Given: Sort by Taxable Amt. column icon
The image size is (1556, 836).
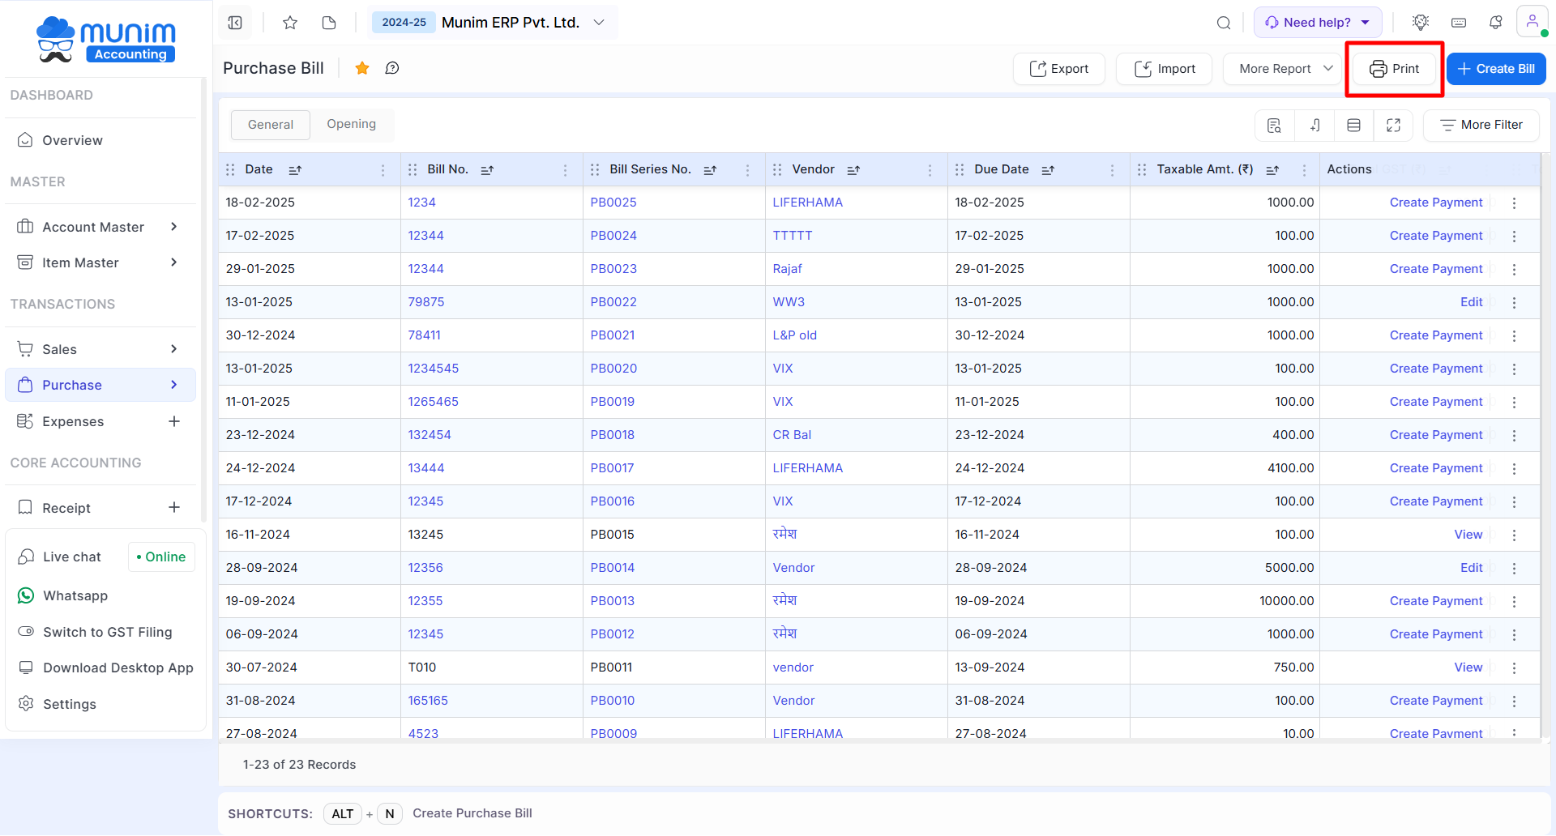Looking at the screenshot, I should (x=1272, y=170).
